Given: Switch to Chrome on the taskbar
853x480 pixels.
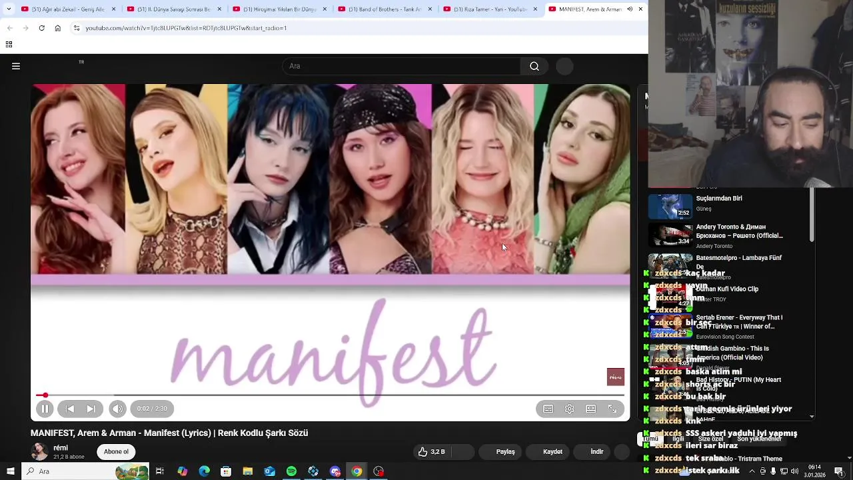Looking at the screenshot, I should point(357,471).
